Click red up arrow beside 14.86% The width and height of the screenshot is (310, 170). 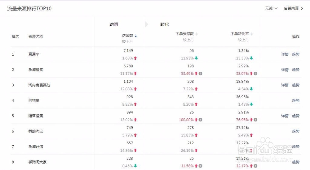click(x=135, y=151)
